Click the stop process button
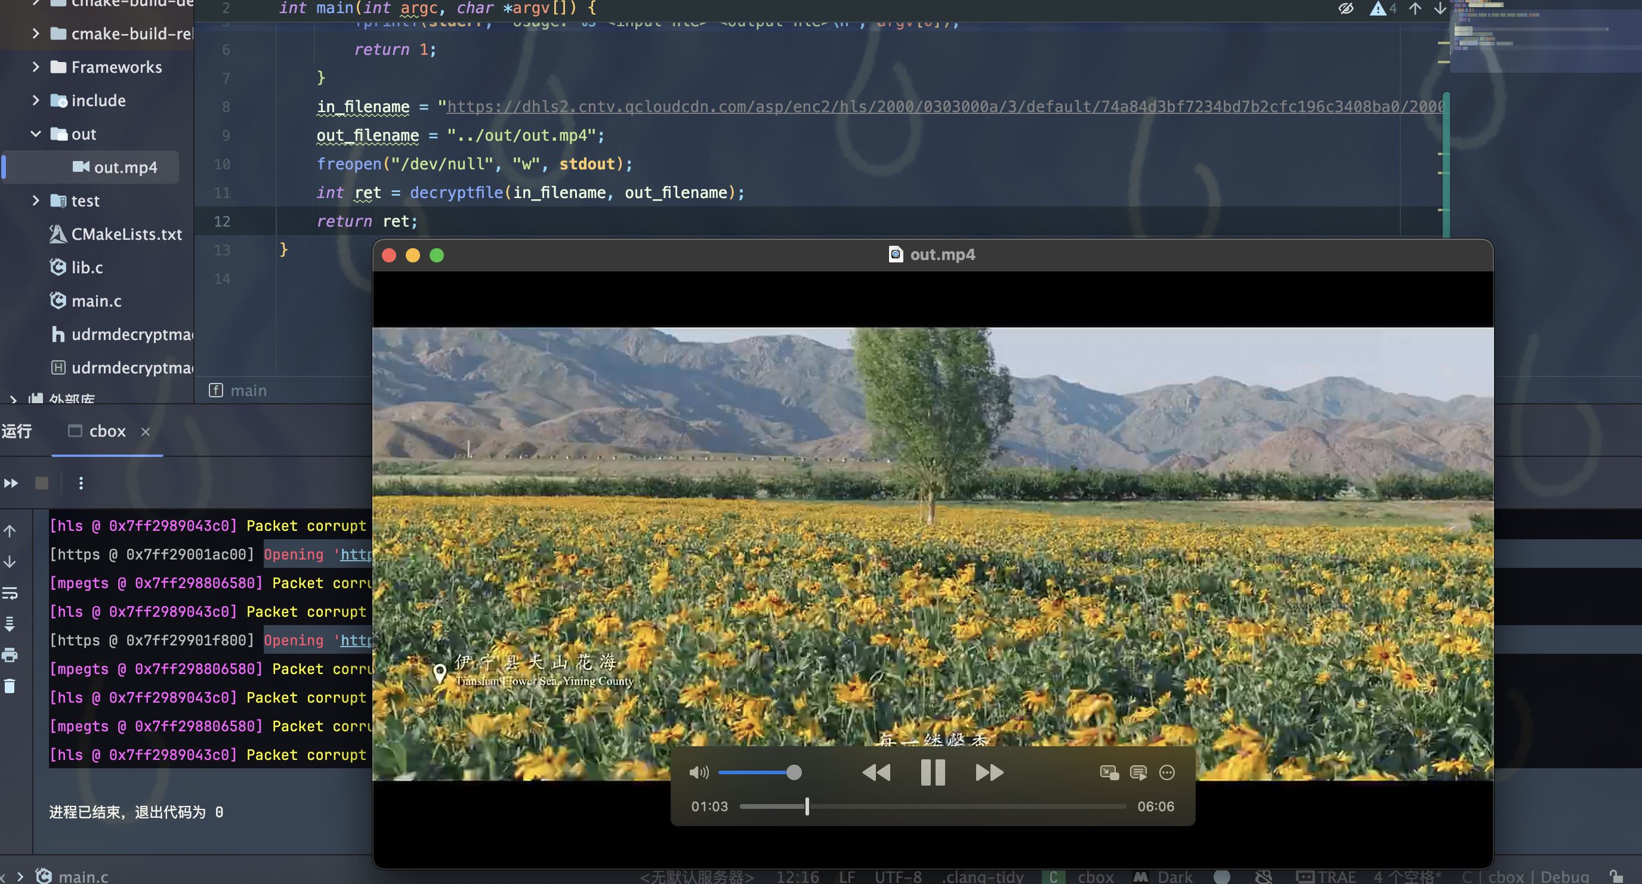Image resolution: width=1642 pixels, height=884 pixels. [x=41, y=483]
